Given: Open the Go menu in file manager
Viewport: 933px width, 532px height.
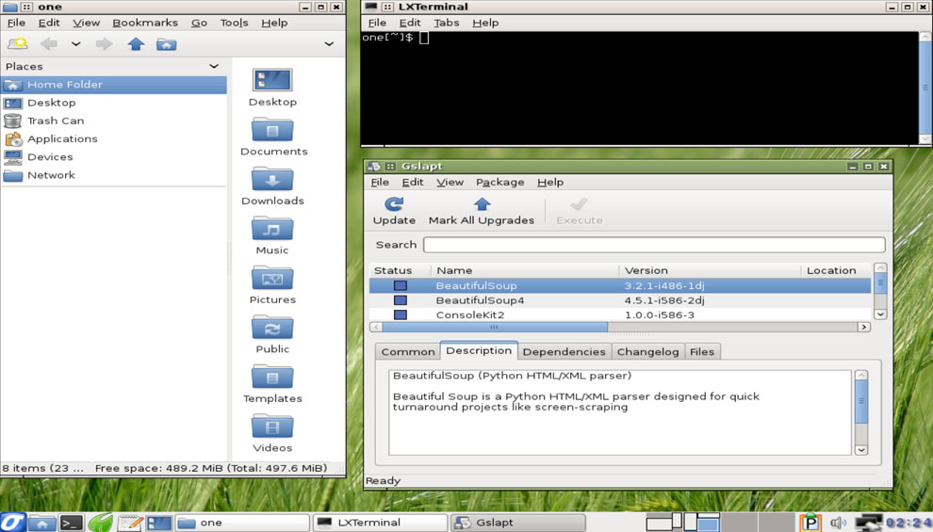Looking at the screenshot, I should [200, 23].
